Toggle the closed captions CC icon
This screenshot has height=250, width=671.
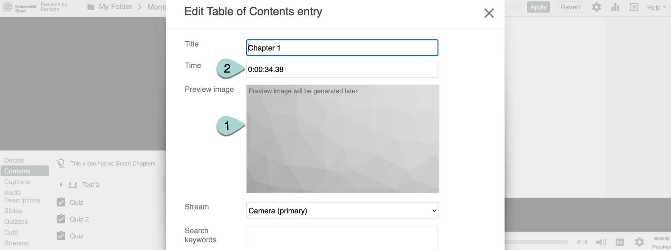620,242
